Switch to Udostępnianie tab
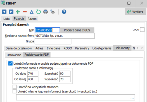The image size is (147, 102). click(102, 48)
